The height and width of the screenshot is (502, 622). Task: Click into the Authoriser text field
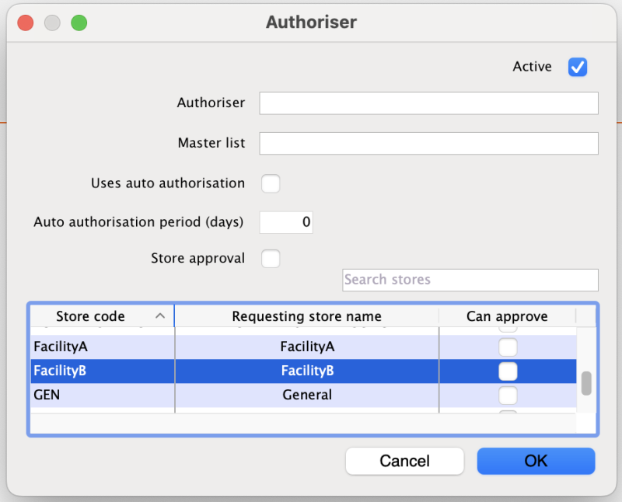point(428,103)
